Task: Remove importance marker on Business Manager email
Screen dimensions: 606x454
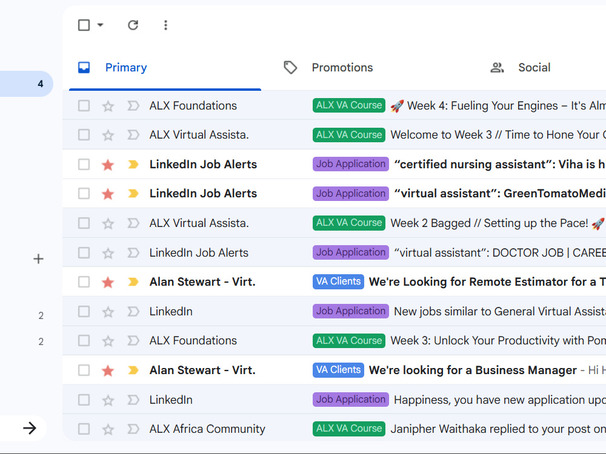Action: tap(133, 370)
